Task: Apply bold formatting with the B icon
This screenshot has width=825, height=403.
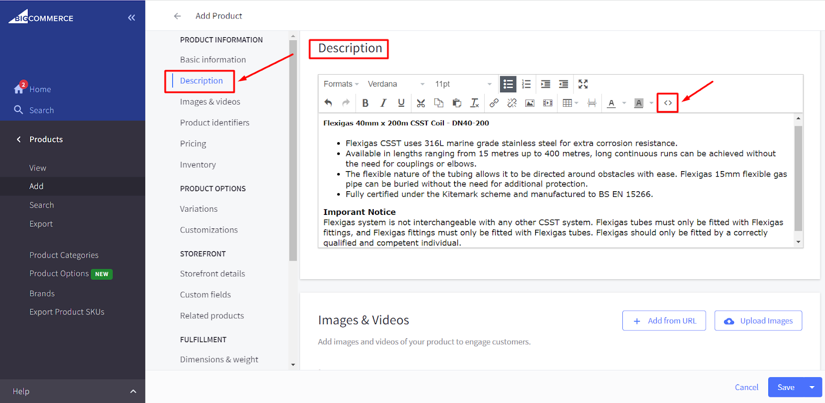Action: click(365, 103)
